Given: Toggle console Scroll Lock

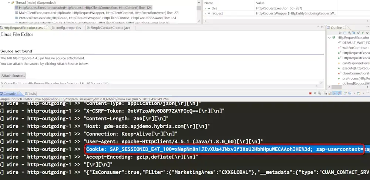Looking at the screenshot, I should pyautogui.click(x=330, y=93).
